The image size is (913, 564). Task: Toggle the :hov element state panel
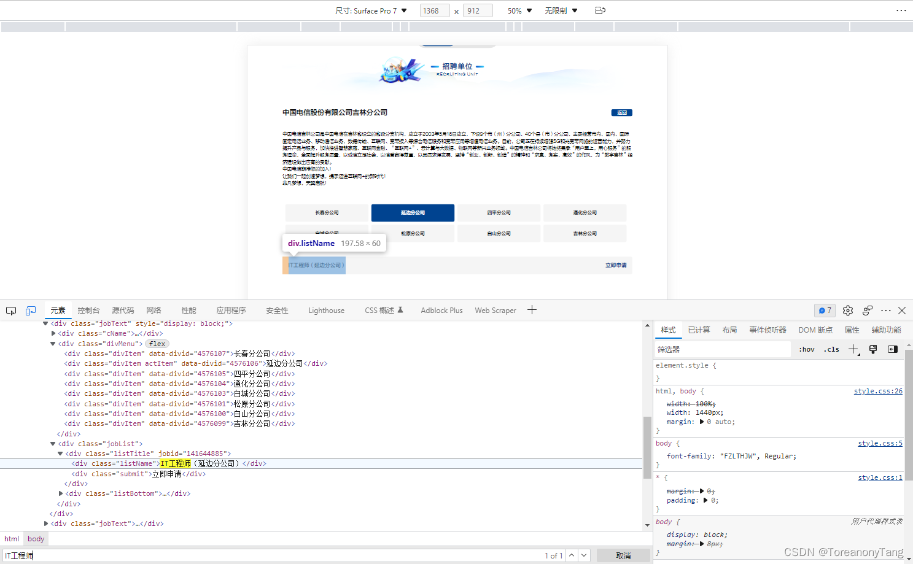pos(807,349)
